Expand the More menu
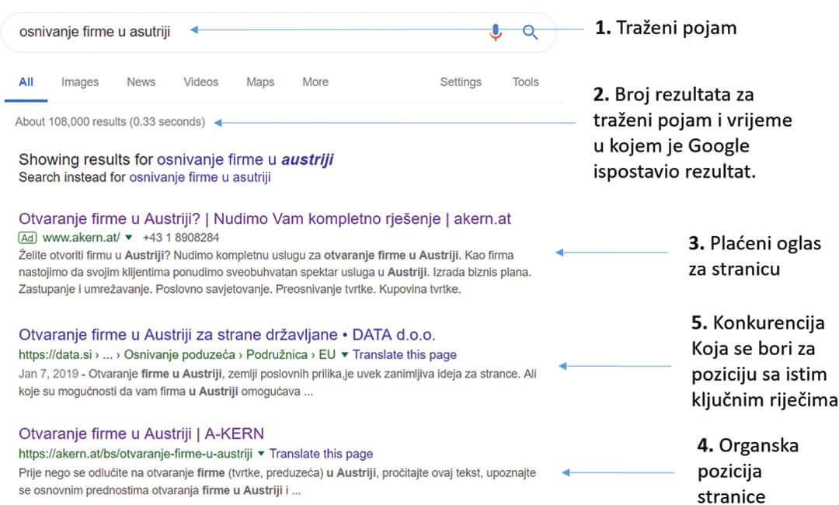Image resolution: width=839 pixels, height=505 pixels. (x=315, y=82)
